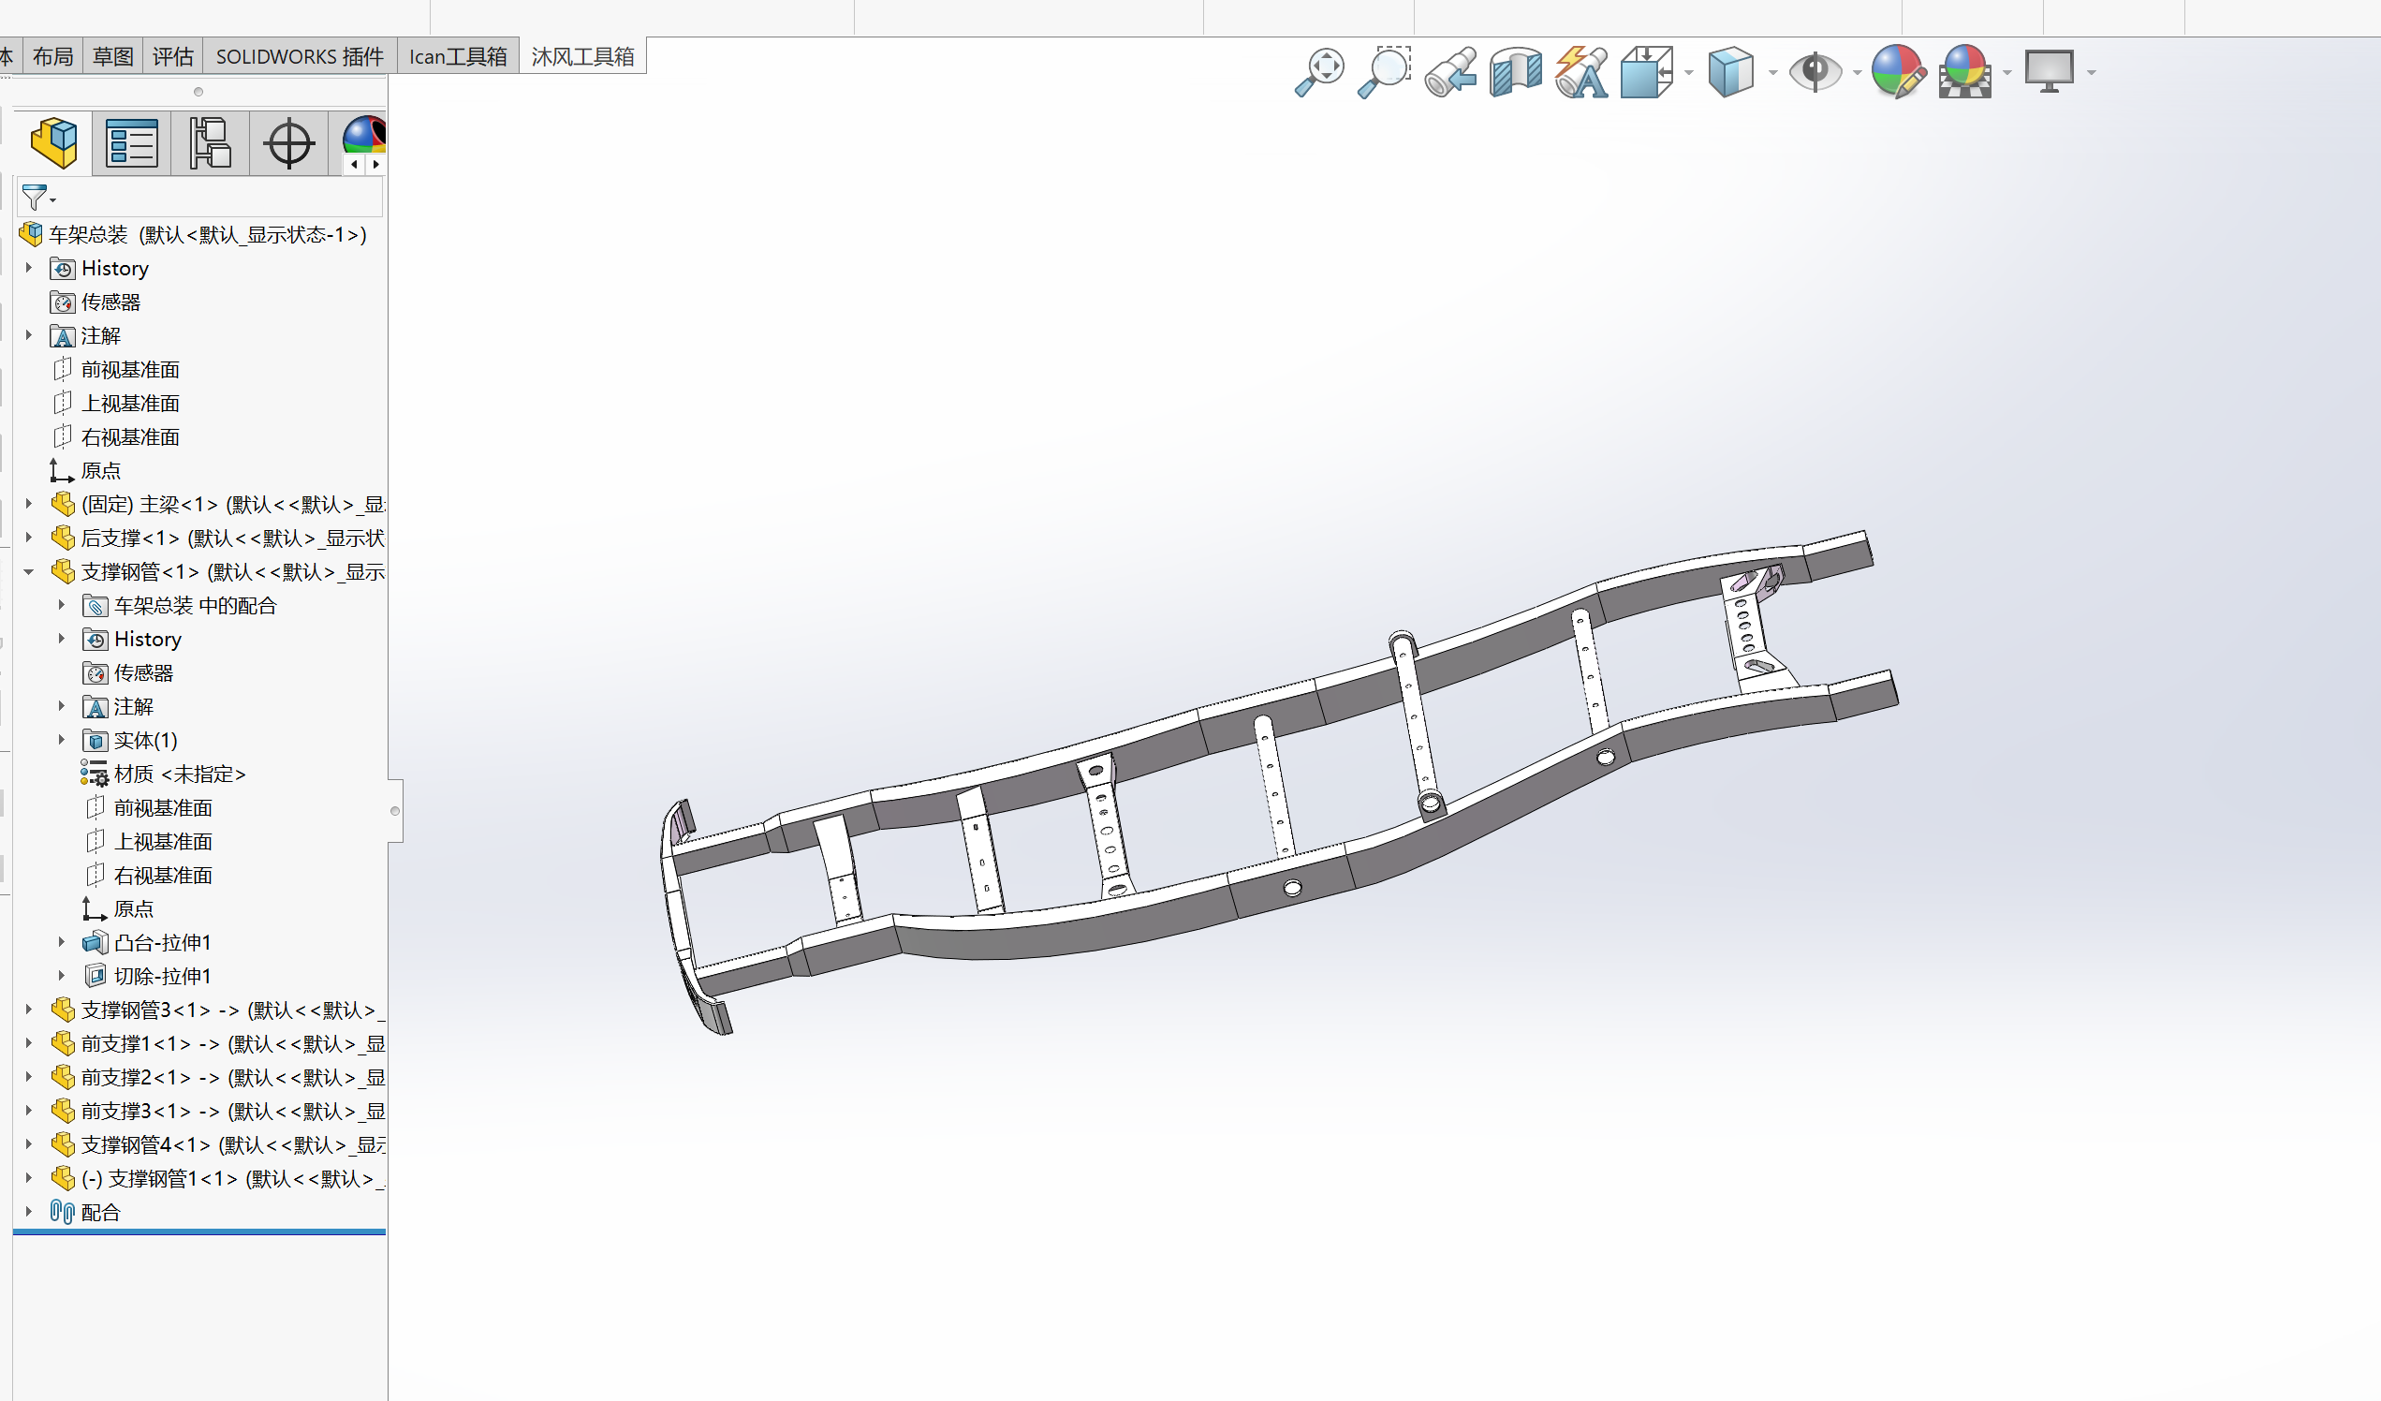This screenshot has height=1401, width=2381.
Task: Click the blue rollback bar below 配合
Action: tap(199, 1231)
